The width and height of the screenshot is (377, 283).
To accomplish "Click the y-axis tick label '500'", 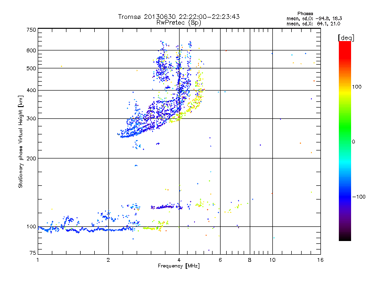I will [x=31, y=68].
